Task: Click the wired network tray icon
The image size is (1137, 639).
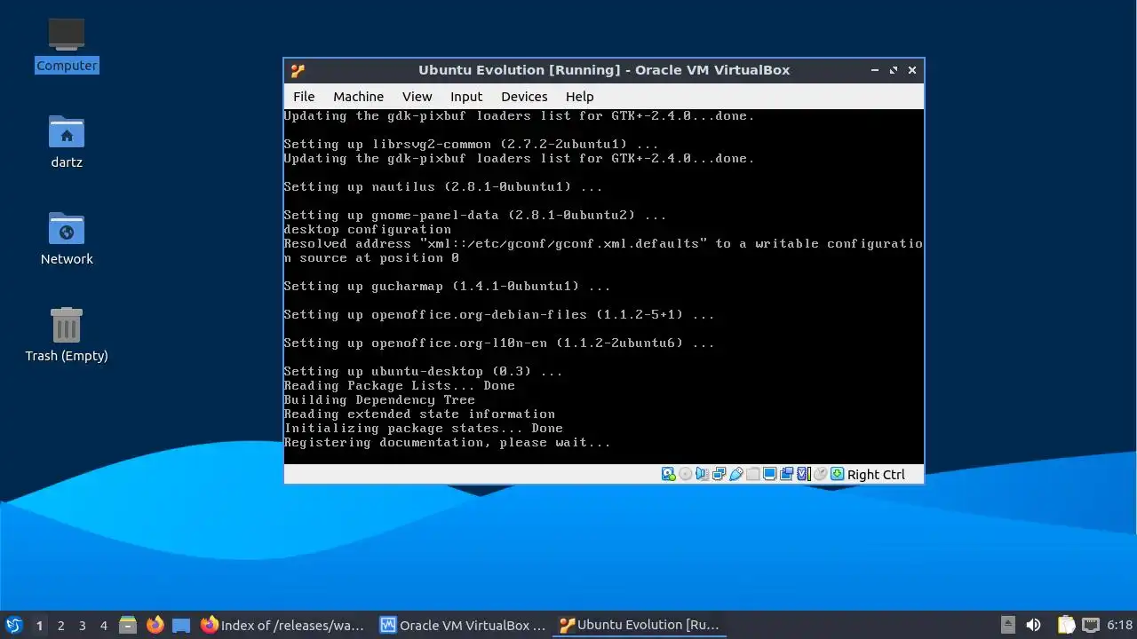Action: pyautogui.click(x=1091, y=625)
